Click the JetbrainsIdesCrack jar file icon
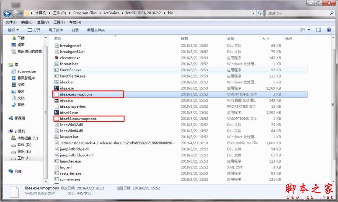This screenshot has width=338, height=202. 57,143
